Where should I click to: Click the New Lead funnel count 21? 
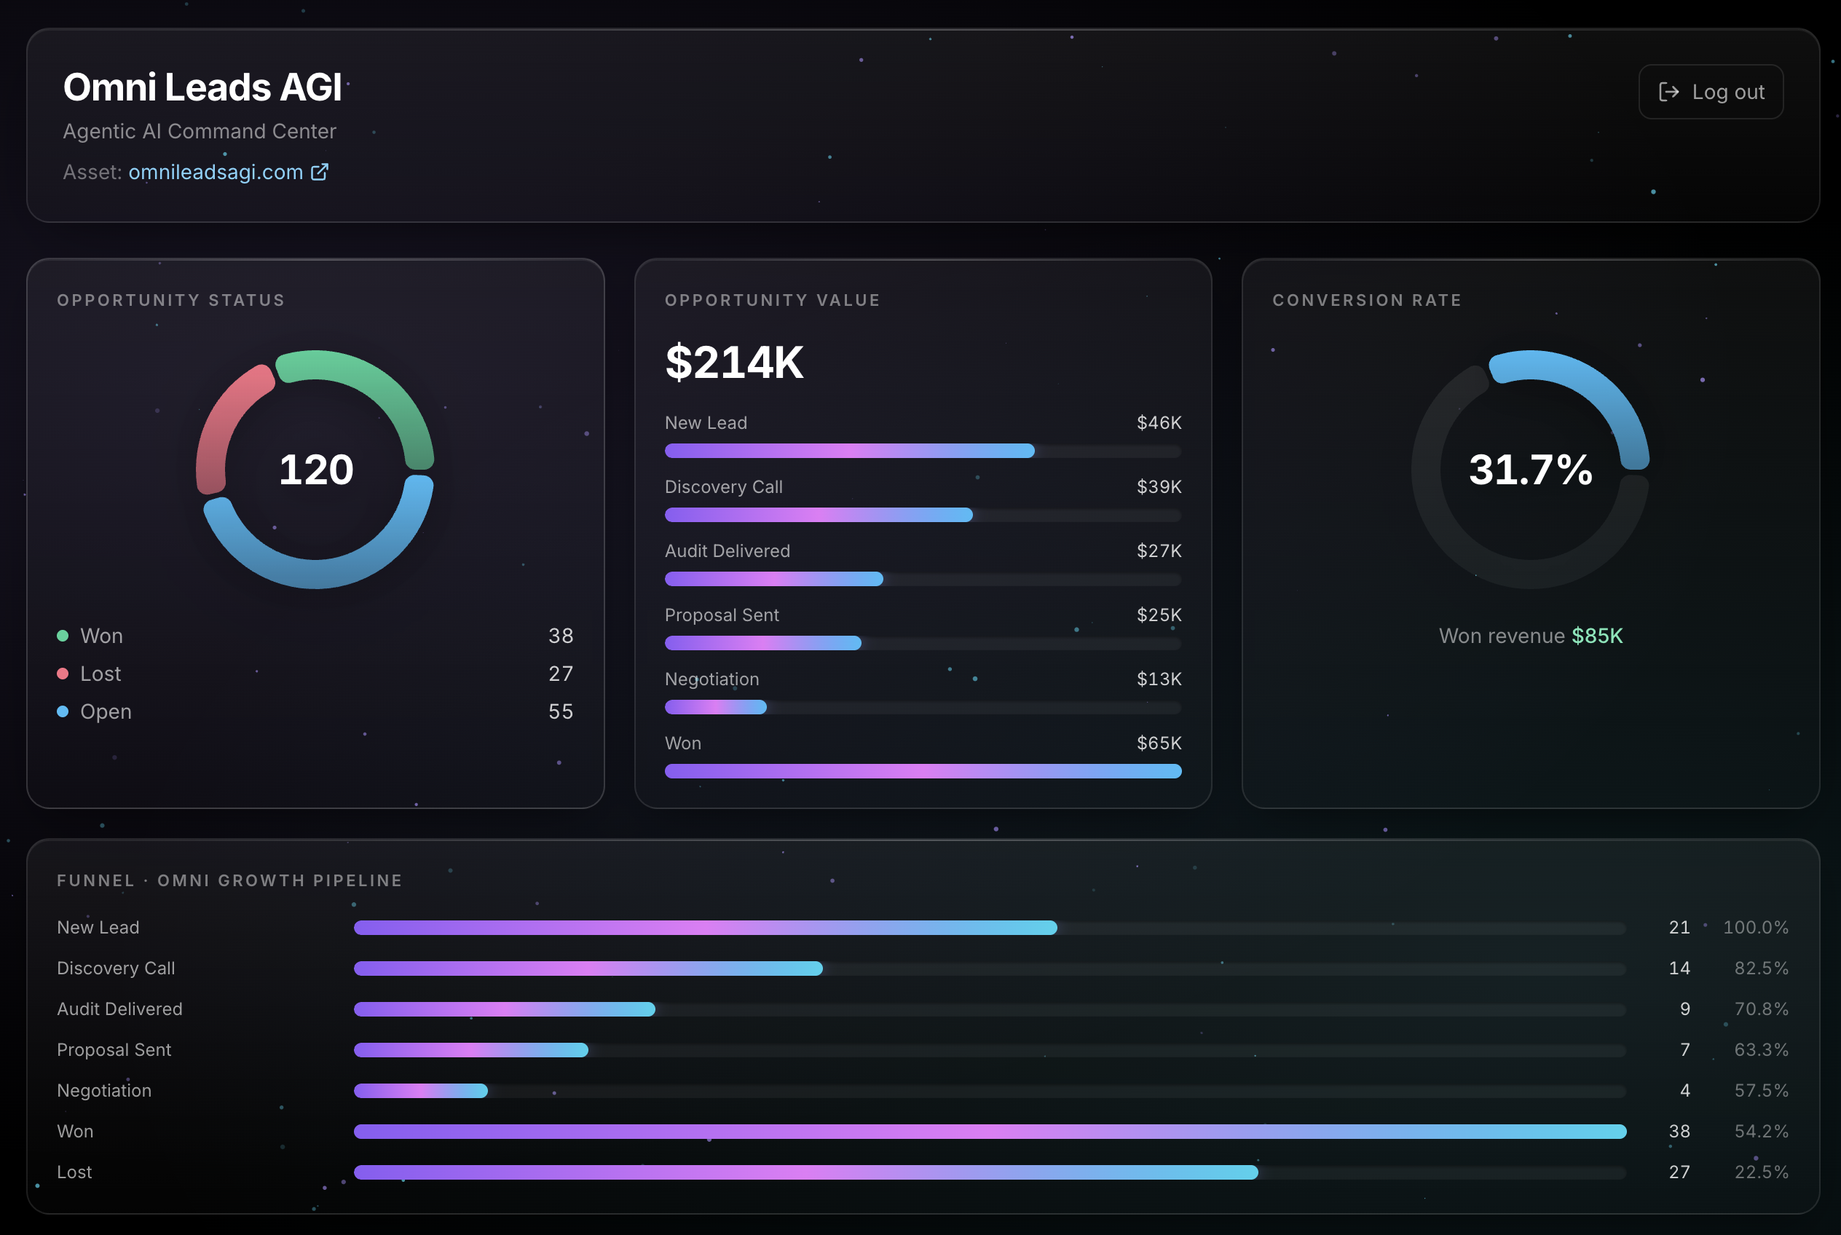click(1679, 928)
